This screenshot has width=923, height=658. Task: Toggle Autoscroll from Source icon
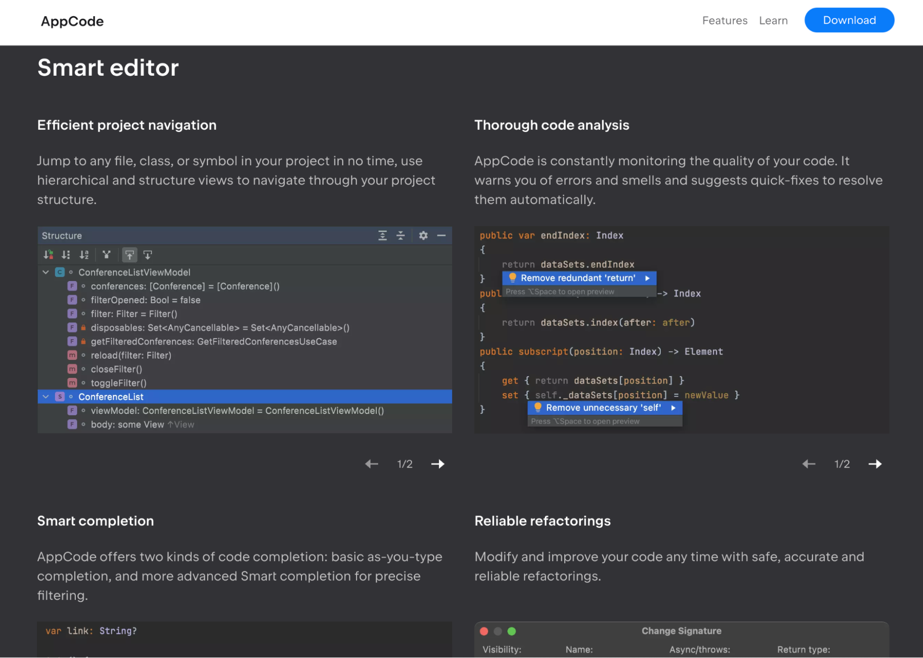[x=148, y=255]
